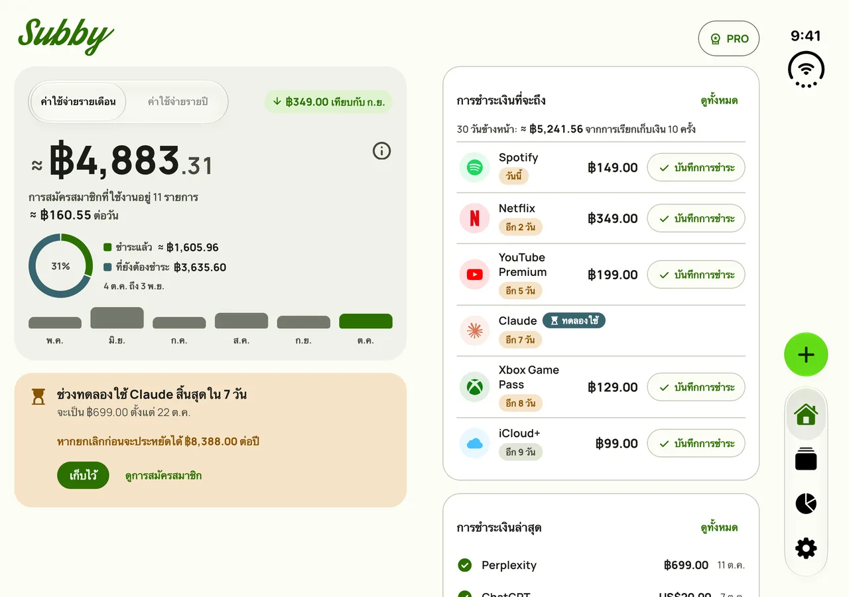The image size is (849, 597).
Task: Open ดูการสมัครสมาชิก link in trial card
Action: (x=163, y=476)
